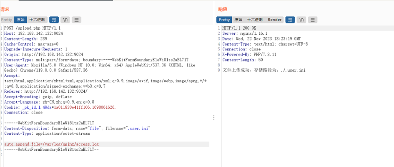Click the Host: 192.168.142.132:9024 header
The height and width of the screenshot is (167, 394).
click(x=33, y=33)
